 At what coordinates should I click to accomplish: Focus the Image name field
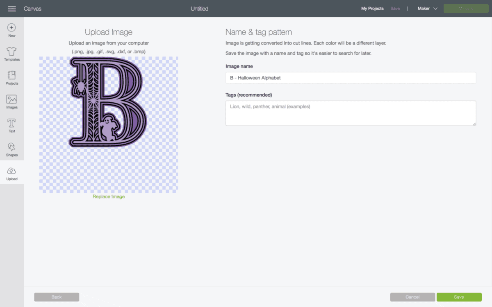pos(351,78)
